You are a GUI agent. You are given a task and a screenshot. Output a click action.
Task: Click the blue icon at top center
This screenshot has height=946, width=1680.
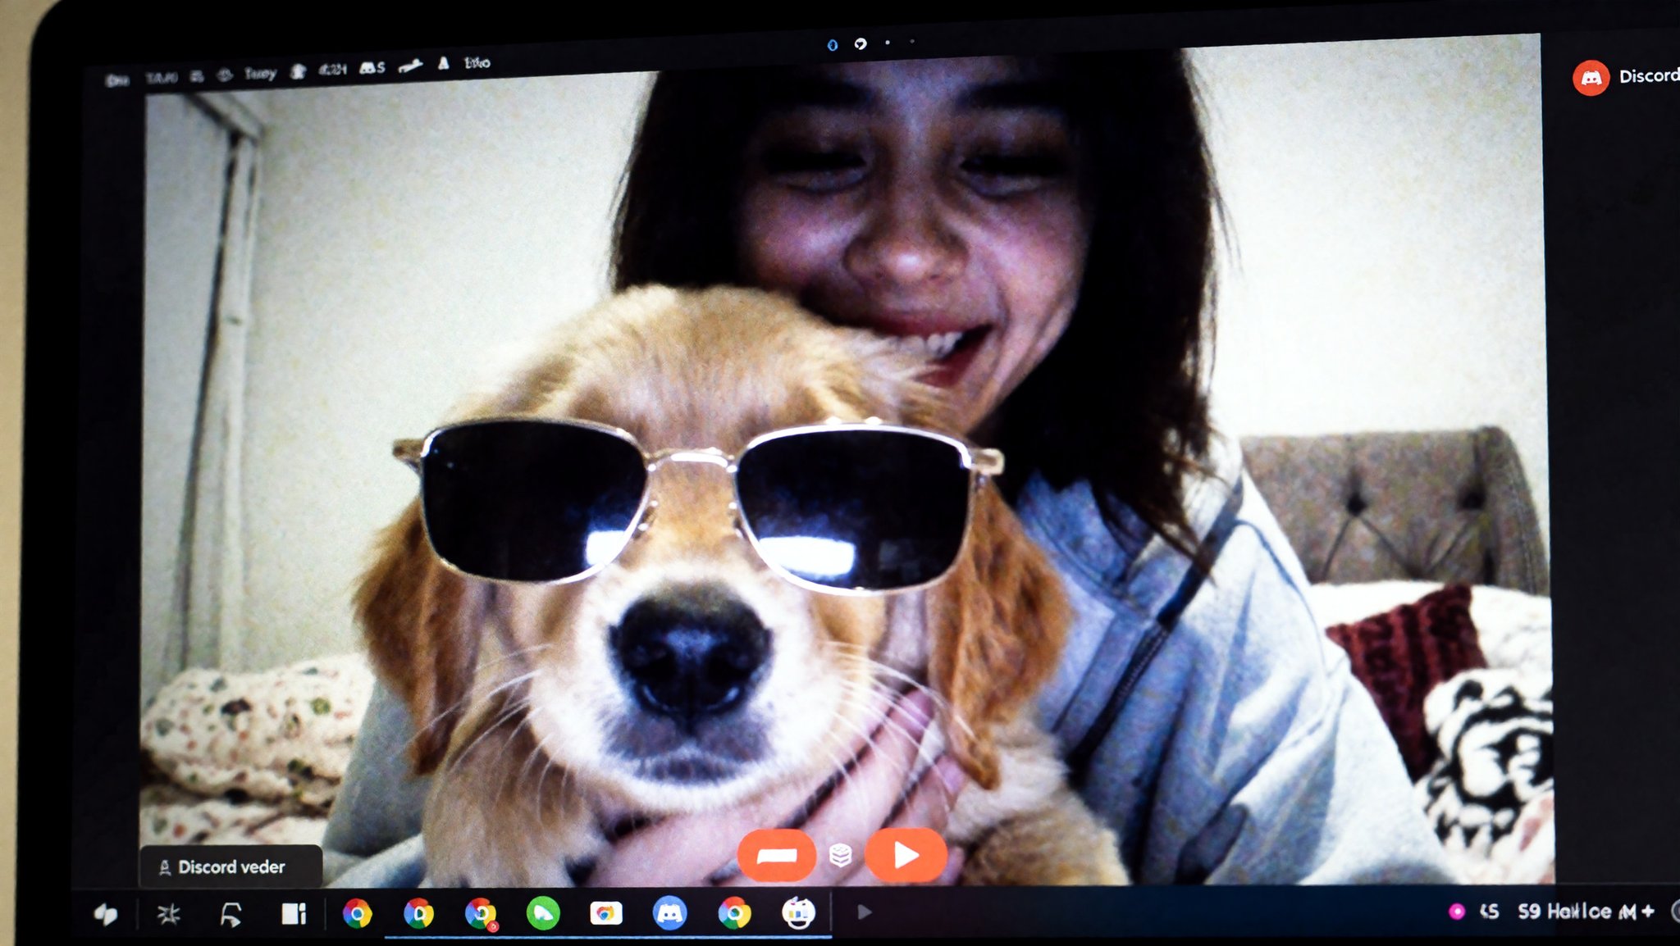833,45
